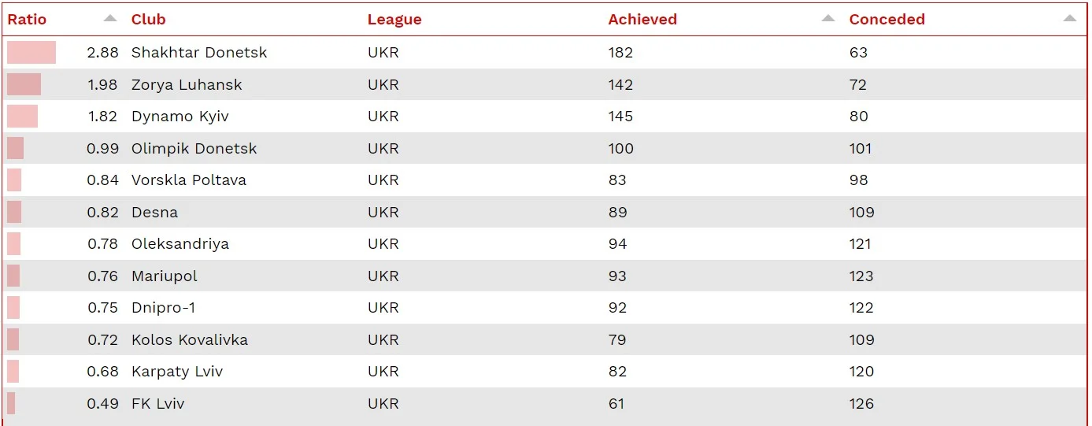This screenshot has height=426, width=1092.
Task: Open the Olimpik Donetsk club entry
Action: tap(194, 149)
